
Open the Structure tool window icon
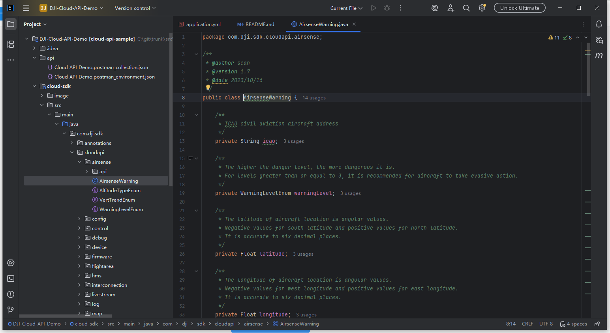pos(11,44)
